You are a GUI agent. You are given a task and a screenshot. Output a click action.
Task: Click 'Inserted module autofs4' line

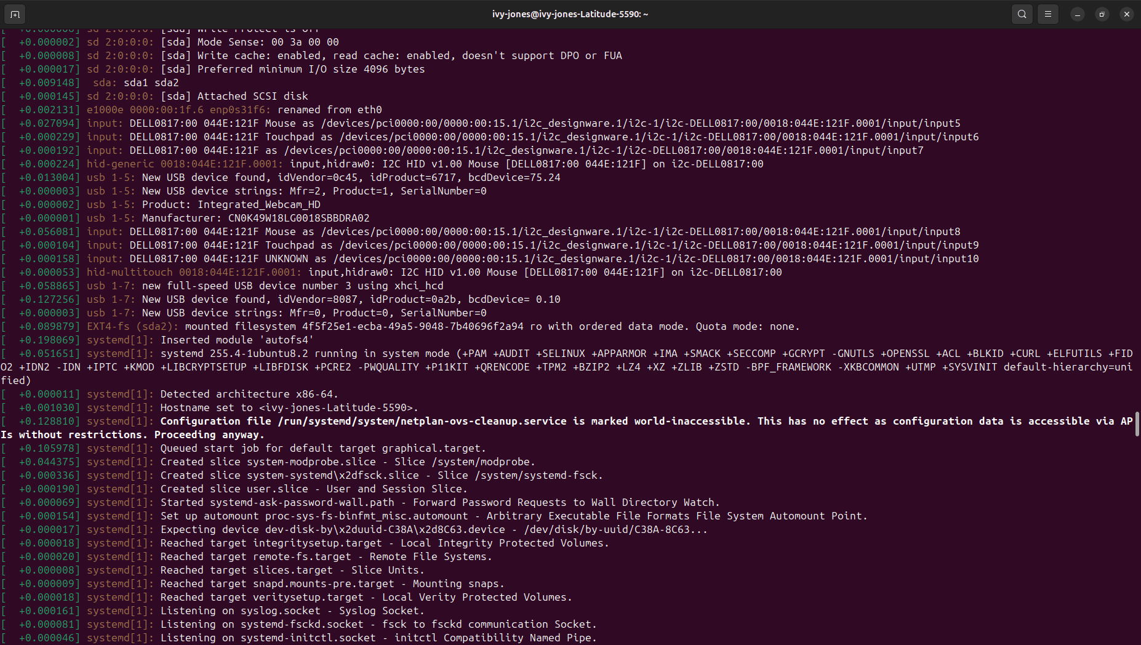(158, 340)
